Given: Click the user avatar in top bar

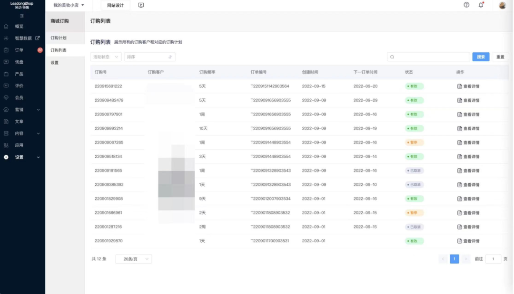Looking at the screenshot, I should pyautogui.click(x=503, y=5).
